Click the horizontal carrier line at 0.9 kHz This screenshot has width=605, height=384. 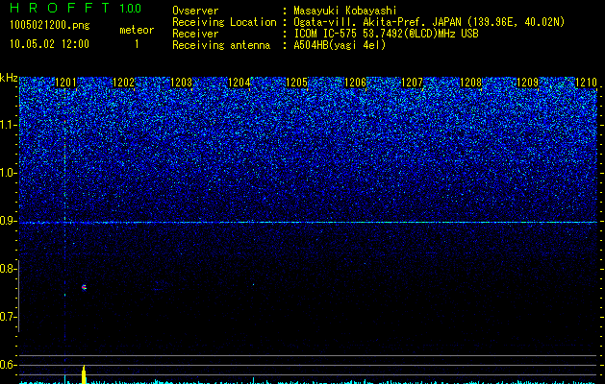[x=309, y=223]
